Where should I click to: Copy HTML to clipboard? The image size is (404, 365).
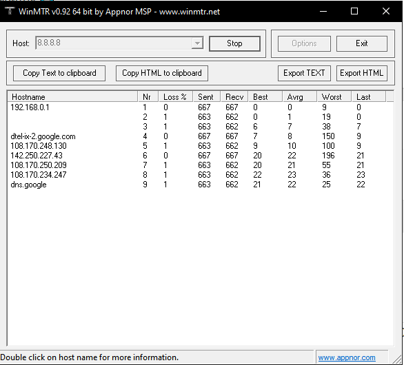click(162, 73)
